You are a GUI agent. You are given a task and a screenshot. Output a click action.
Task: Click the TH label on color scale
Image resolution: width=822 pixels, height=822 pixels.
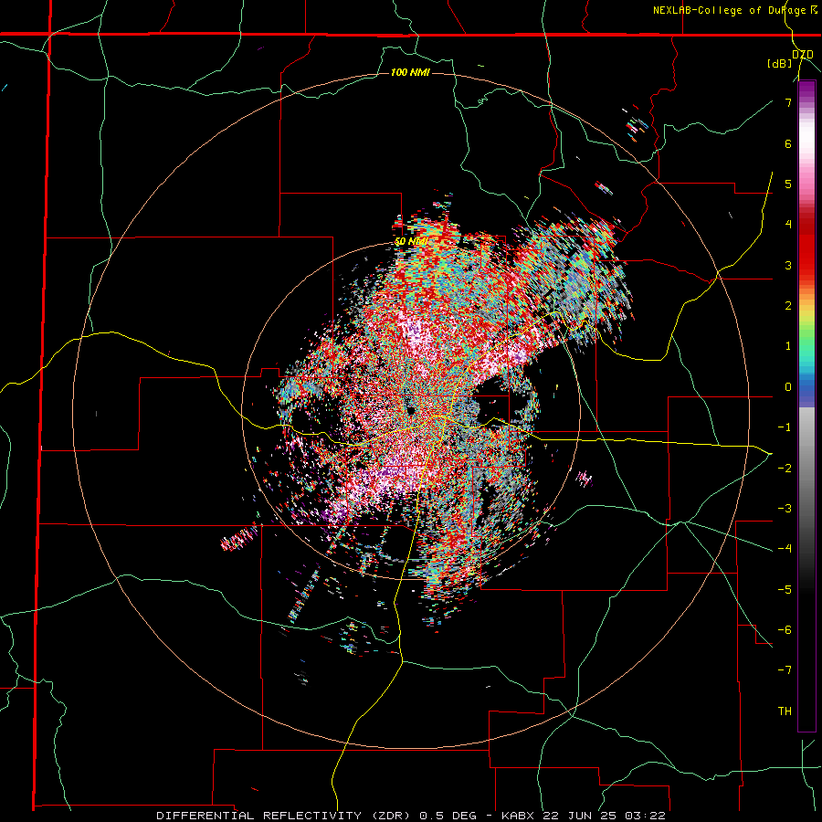(785, 711)
